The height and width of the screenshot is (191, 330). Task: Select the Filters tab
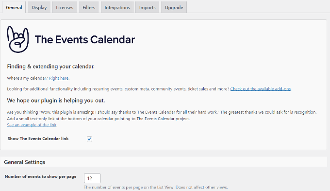pyautogui.click(x=89, y=7)
